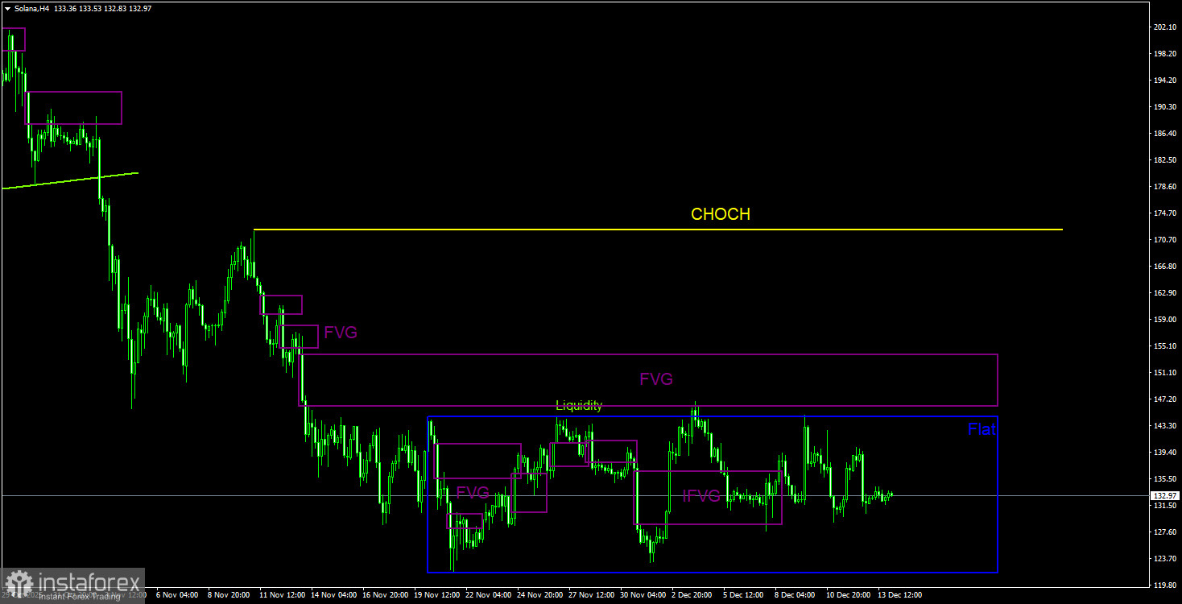Click the 16 Nov 20:00 time label
The width and height of the screenshot is (1182, 604).
(x=385, y=595)
